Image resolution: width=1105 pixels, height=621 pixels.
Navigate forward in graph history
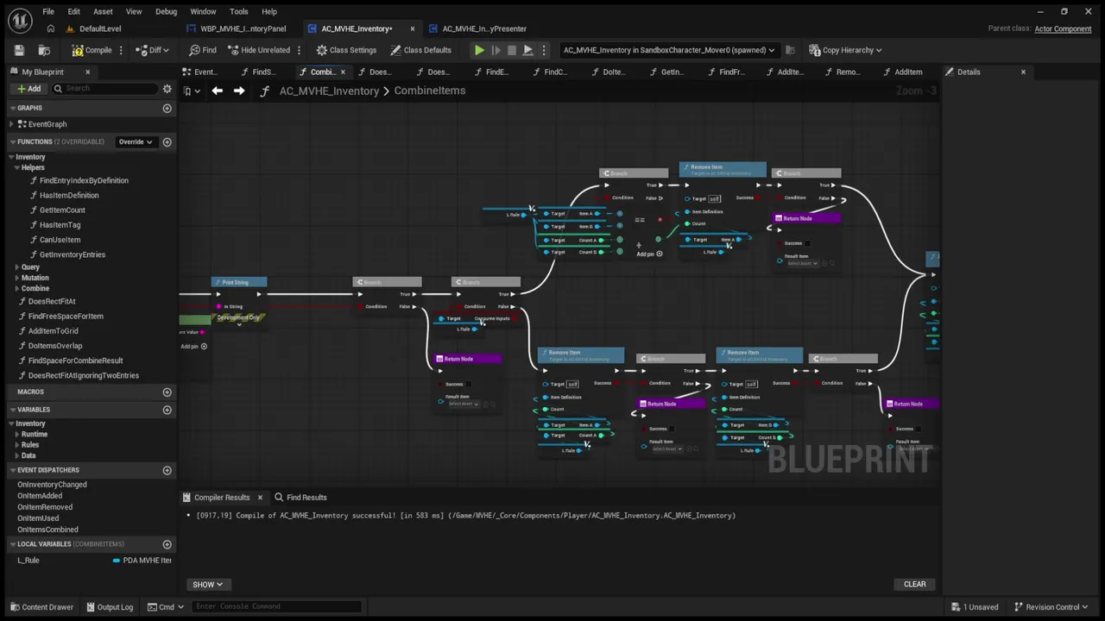tap(239, 91)
